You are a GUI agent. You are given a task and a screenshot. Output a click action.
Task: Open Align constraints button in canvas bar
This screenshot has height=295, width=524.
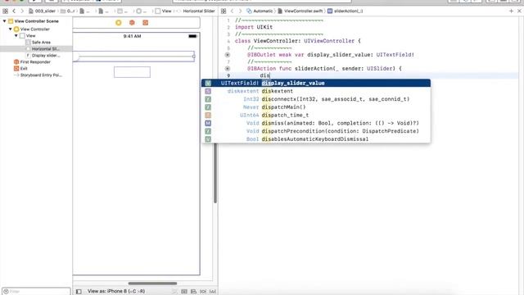coord(193,292)
